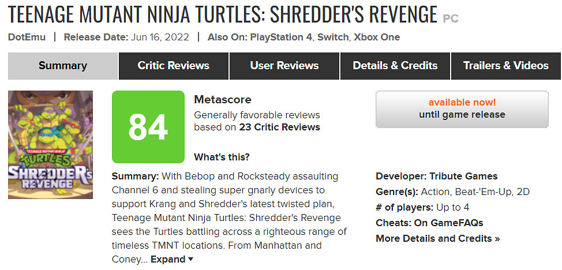Viewport: 562px width, 270px height.
Task: Switch to the Critic Reviews tab
Action: pos(173,66)
